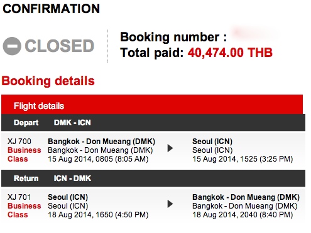
Task: Click the grey CLOSED status minus icon
Action: 12,46
